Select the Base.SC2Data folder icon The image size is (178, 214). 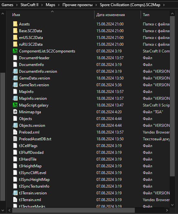(15, 31)
